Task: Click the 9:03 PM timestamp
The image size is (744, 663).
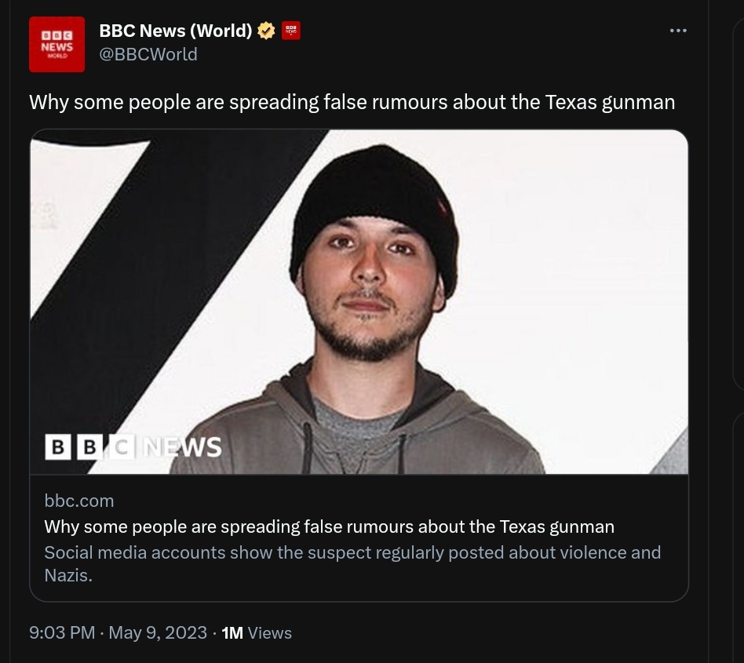Action: (62, 632)
